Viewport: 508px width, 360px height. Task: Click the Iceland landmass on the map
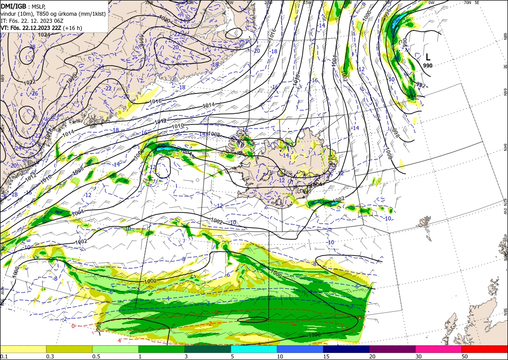tap(285, 169)
